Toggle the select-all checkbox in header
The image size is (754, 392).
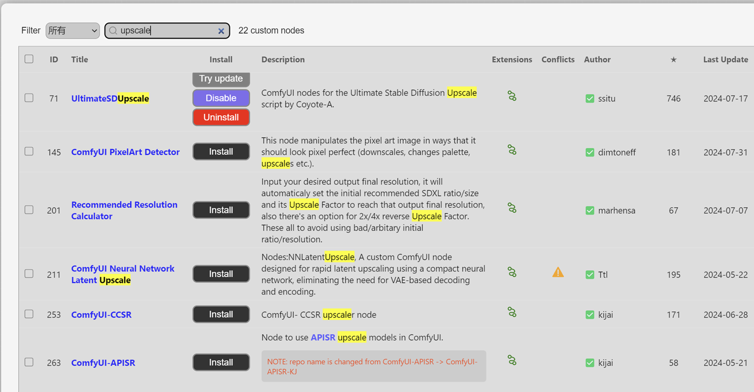[x=29, y=59]
